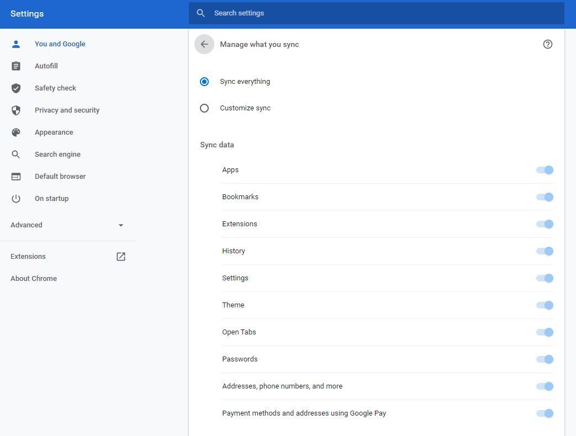Open the Extensions link in sidebar
Screen dimensions: 576x436
point(28,257)
